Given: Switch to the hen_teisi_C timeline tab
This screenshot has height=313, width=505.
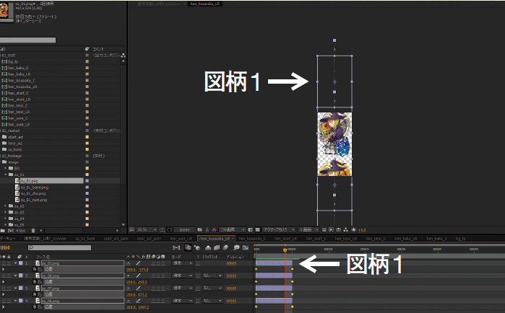Looking at the screenshot, I should [x=376, y=239].
